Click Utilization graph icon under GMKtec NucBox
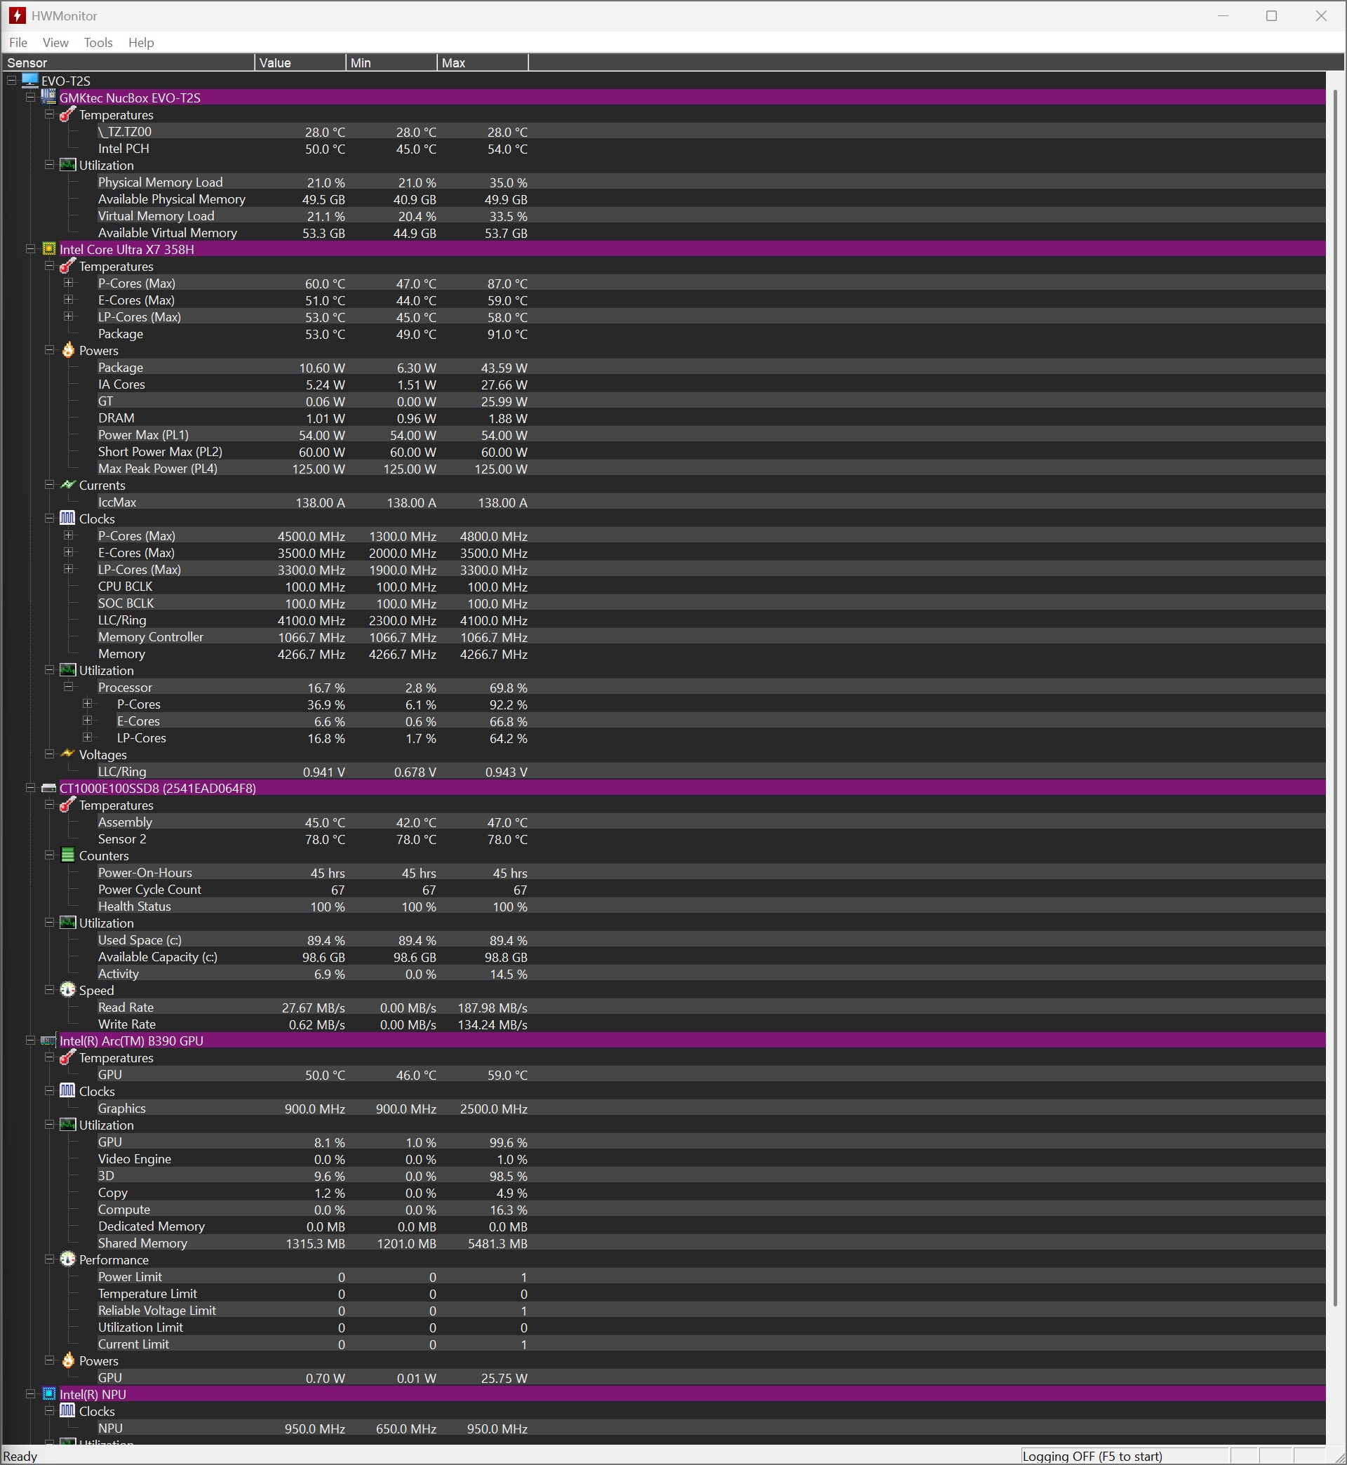Viewport: 1347px width, 1465px height. 68,164
